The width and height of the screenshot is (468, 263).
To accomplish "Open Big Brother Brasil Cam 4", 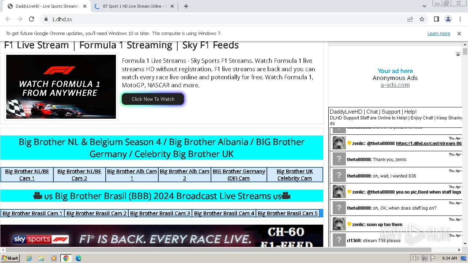I will point(224,213).
